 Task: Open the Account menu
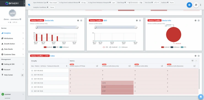[x=13, y=70]
